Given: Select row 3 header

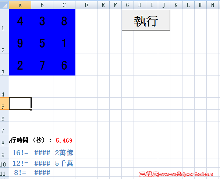Looking at the screenshot, I should (x=4, y=64).
